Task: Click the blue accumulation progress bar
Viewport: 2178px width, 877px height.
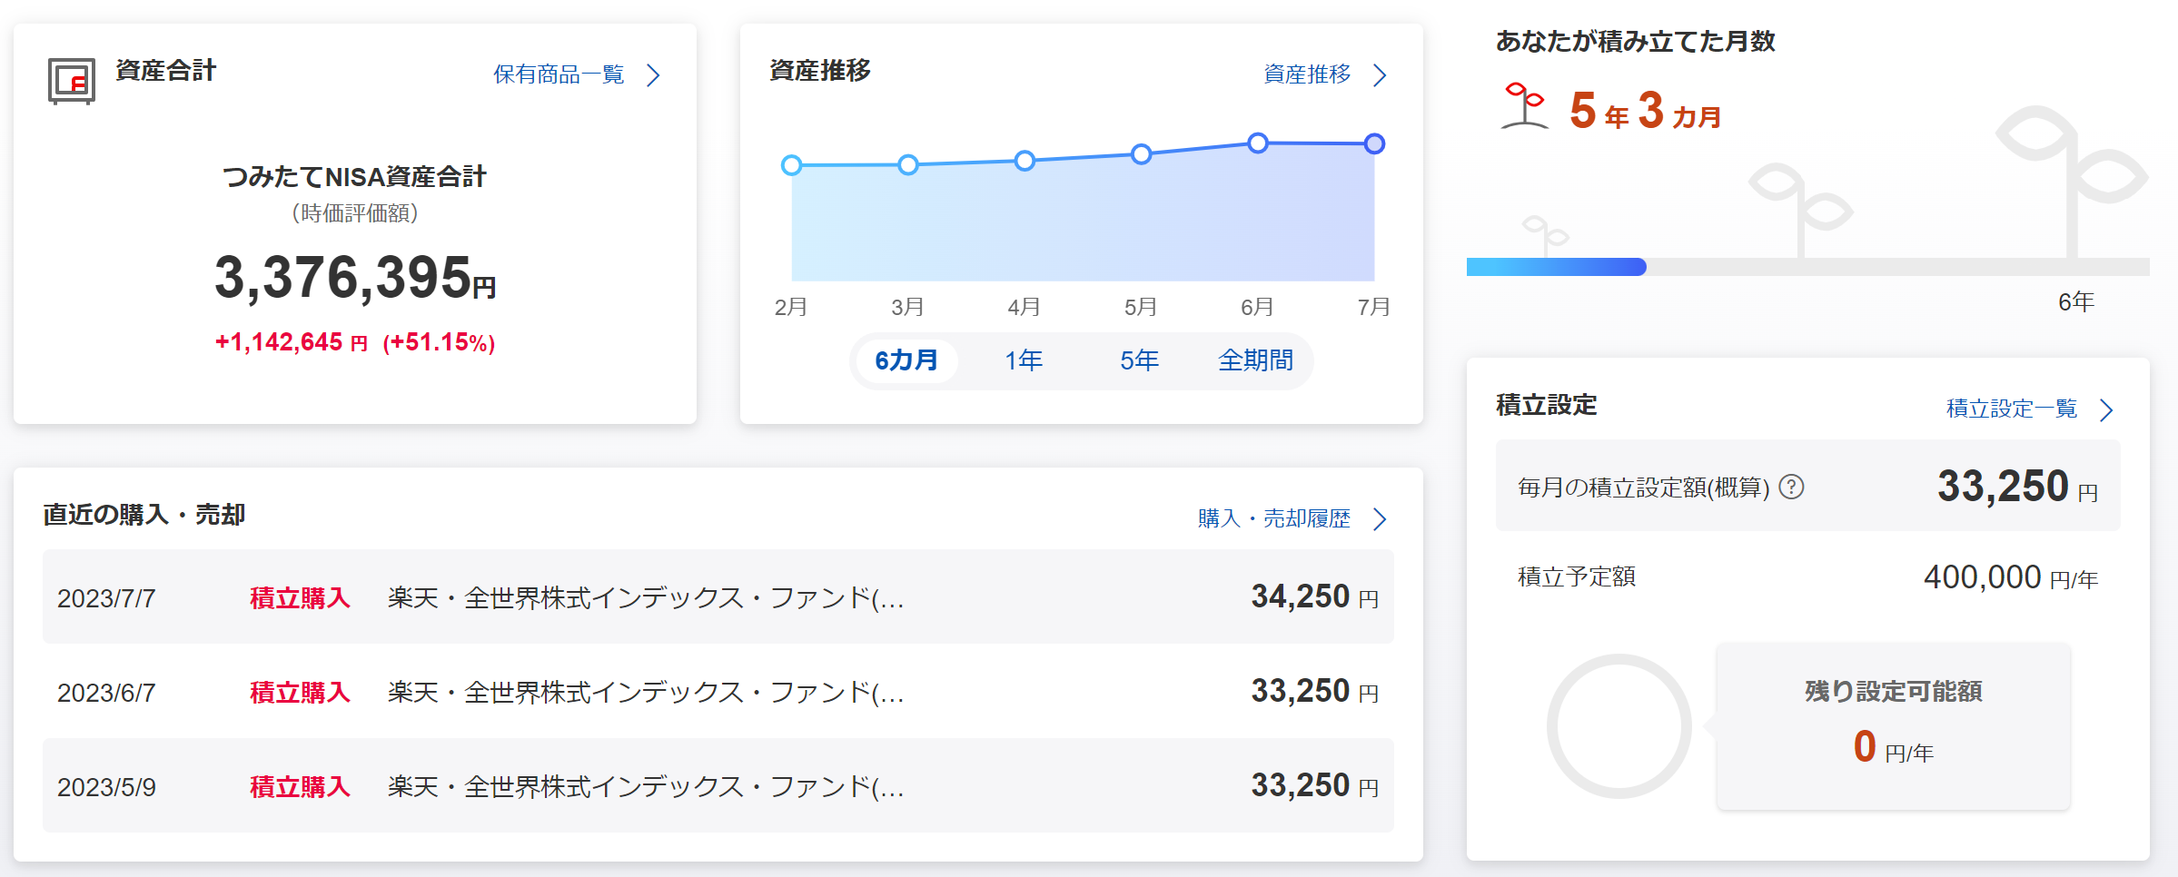Action: (x=1556, y=267)
